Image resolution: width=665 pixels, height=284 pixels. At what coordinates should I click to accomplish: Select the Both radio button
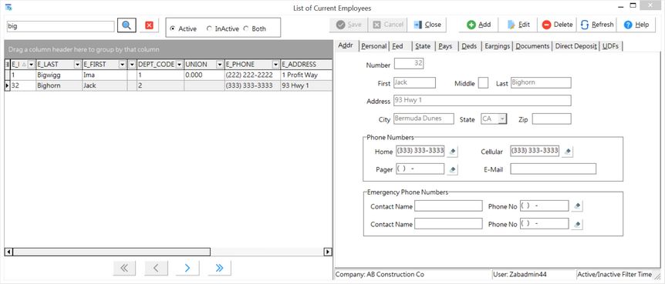pos(245,28)
